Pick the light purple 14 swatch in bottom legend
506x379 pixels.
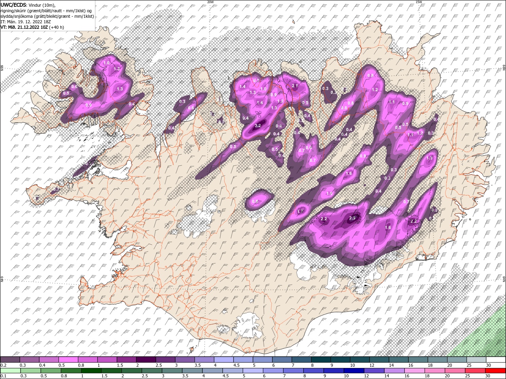point(395,371)
